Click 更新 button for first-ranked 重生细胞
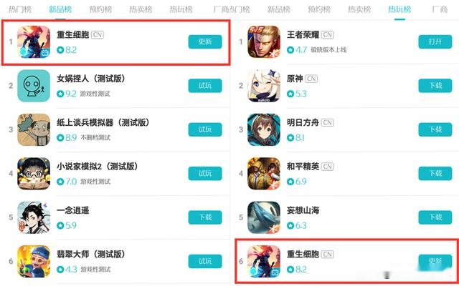Image resolution: width=459 pixels, height=286 pixels. [x=205, y=41]
